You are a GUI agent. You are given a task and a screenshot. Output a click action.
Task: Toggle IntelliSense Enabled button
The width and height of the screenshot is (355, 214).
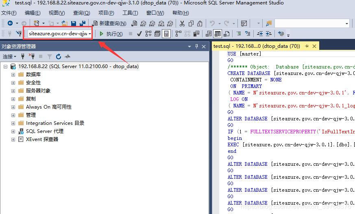coord(166,34)
